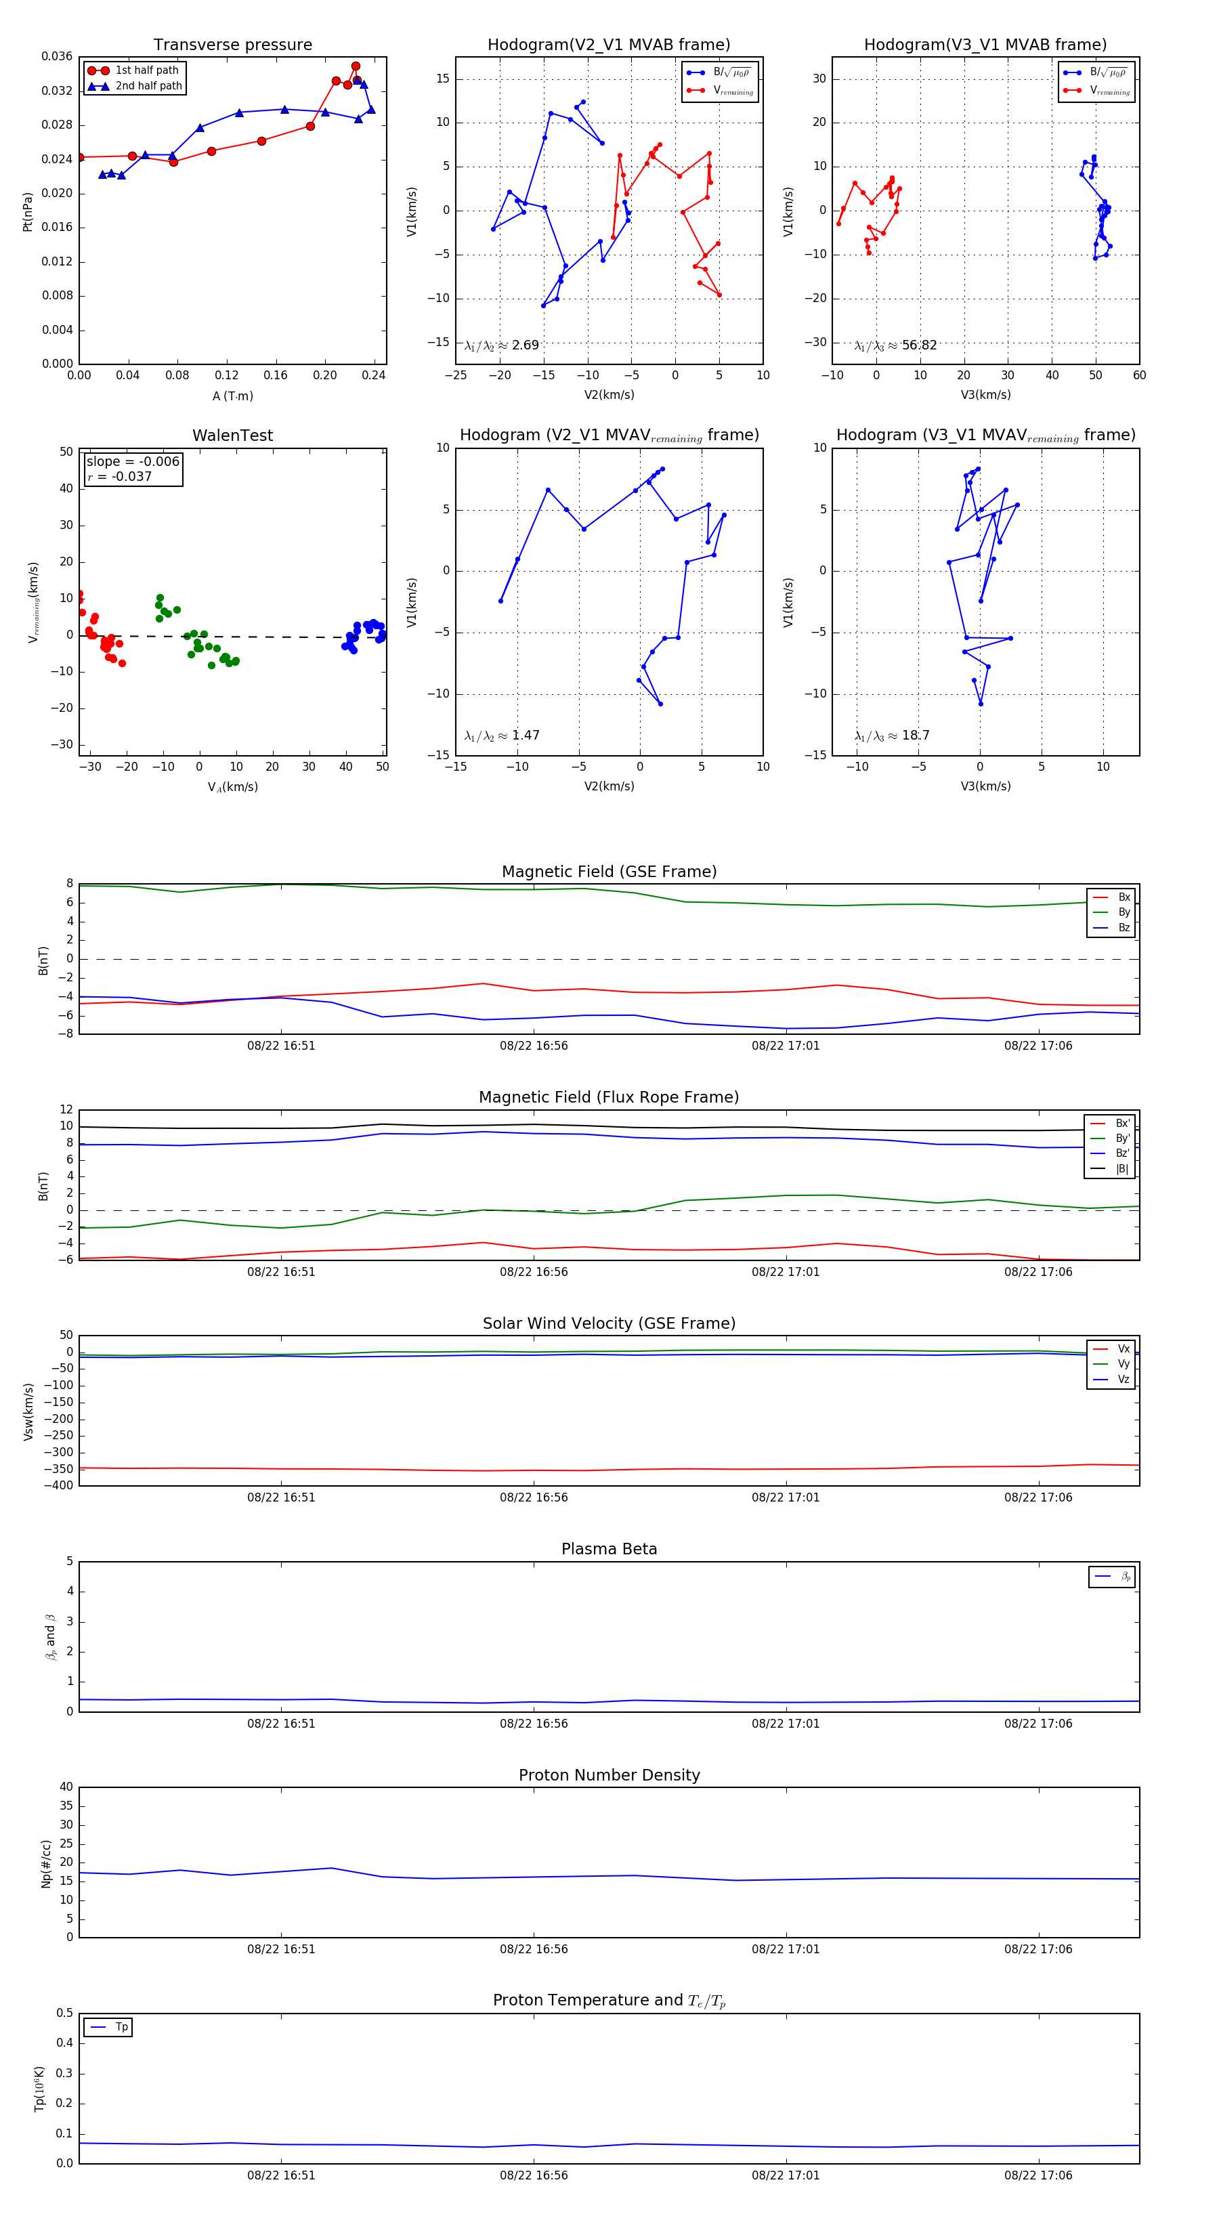
Task: Click the highest red point in Transverse pressure plot
Action: click(356, 66)
